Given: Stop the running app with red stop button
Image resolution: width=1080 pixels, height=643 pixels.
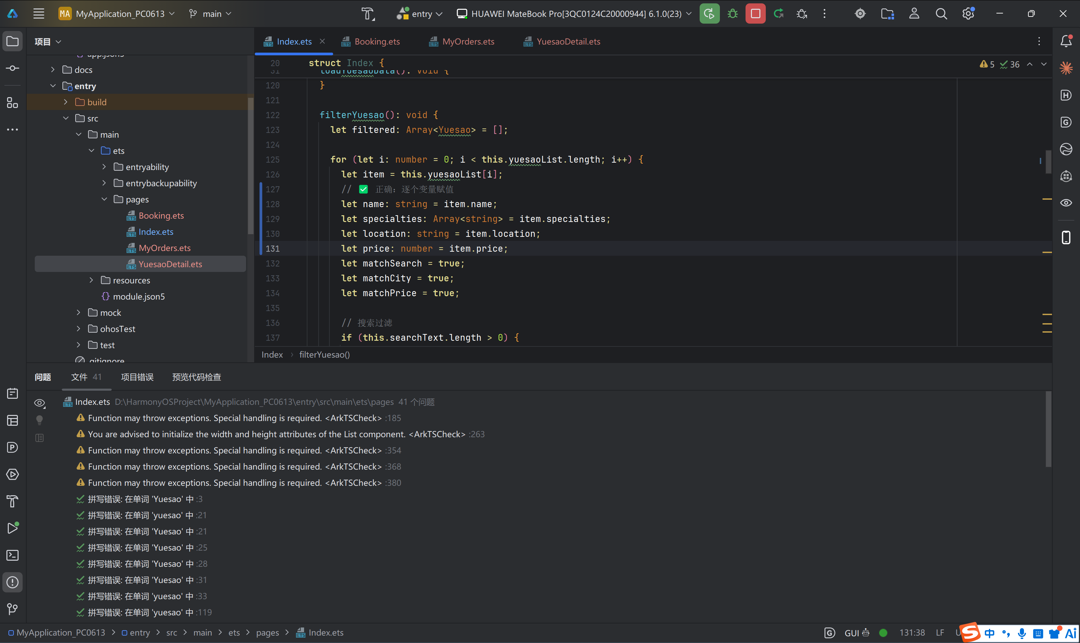Looking at the screenshot, I should coord(755,13).
